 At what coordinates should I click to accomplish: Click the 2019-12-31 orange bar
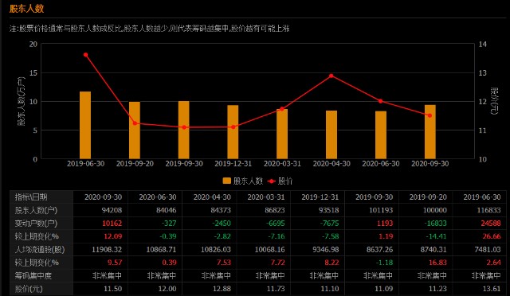coord(233,132)
